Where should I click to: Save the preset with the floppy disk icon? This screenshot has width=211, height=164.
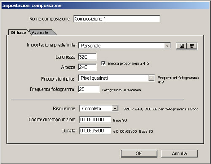181,46
